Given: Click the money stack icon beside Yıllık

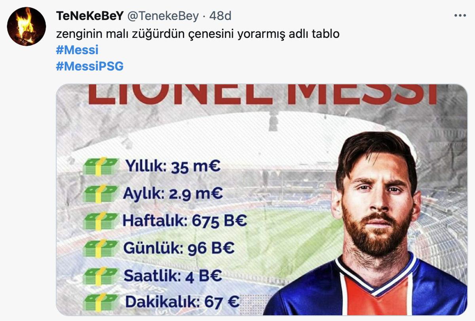Looking at the screenshot, I should tap(102, 166).
